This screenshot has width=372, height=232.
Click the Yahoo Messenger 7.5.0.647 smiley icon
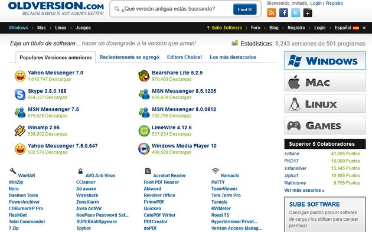click(x=20, y=149)
